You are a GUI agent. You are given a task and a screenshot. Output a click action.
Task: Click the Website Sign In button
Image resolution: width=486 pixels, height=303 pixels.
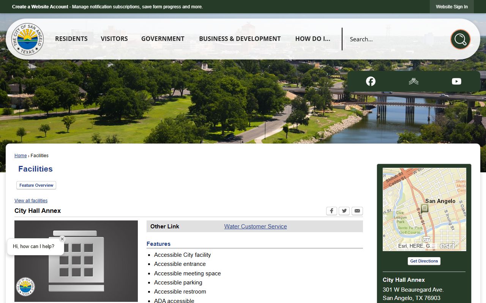pyautogui.click(x=452, y=7)
